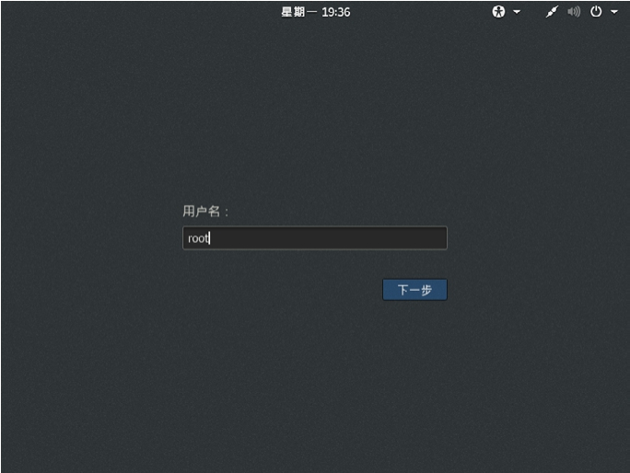
Task: Open the accessibility menu icon
Action: pos(498,12)
